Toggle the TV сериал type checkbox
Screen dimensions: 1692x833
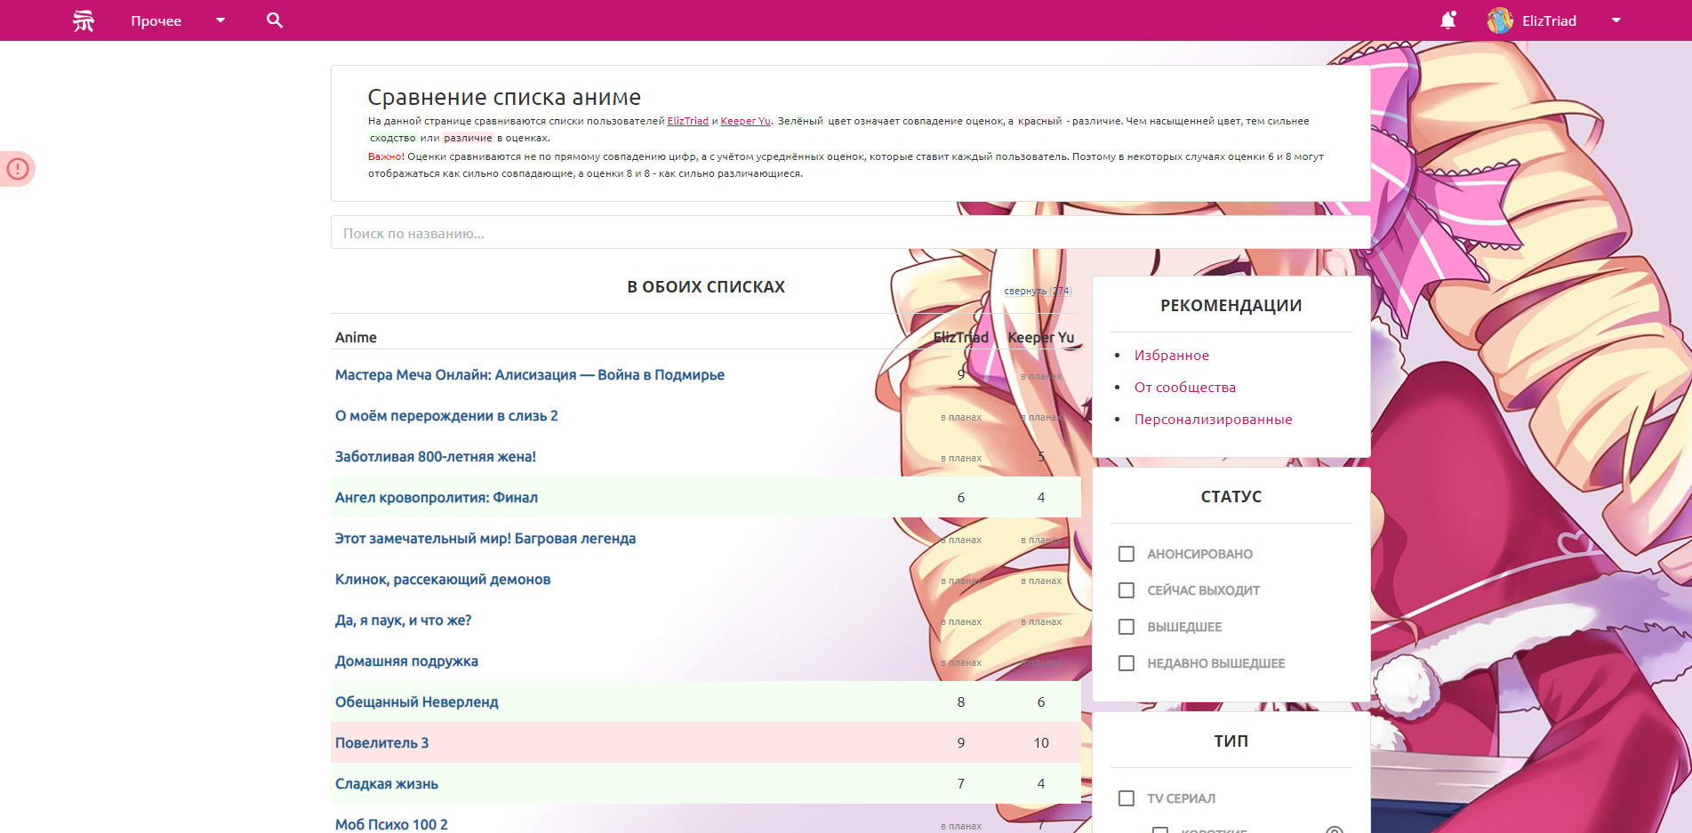[x=1127, y=798]
